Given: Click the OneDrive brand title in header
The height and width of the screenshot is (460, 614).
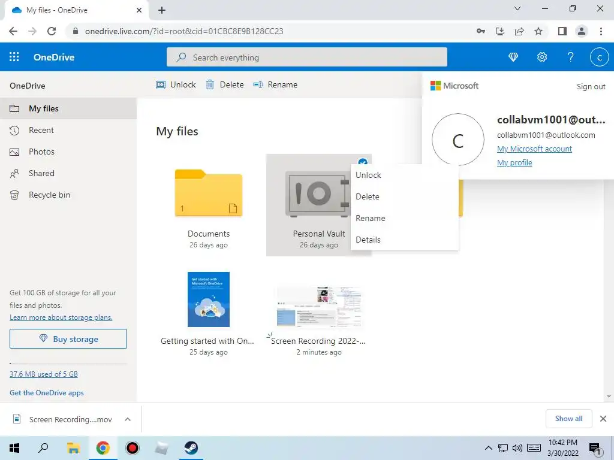Looking at the screenshot, I should tap(54, 57).
